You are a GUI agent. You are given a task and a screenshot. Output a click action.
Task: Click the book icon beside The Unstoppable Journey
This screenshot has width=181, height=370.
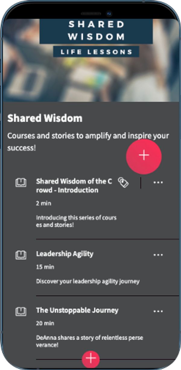[x=21, y=311]
